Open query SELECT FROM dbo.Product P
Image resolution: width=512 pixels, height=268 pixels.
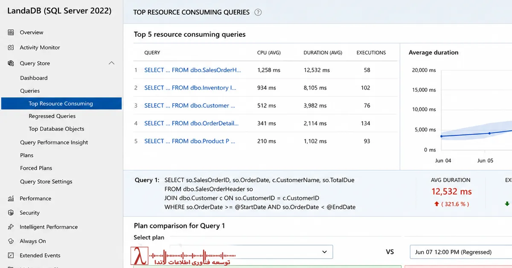click(190, 141)
